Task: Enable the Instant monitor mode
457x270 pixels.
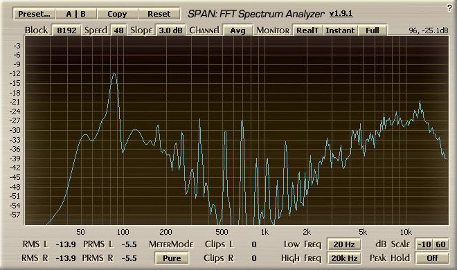Action: point(340,30)
